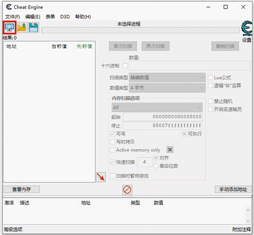
Task: Enable the Lua公式 checkbox
Action: 210,78
